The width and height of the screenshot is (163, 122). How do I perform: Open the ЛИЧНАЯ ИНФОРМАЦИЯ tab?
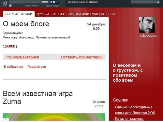[x=86, y=14]
